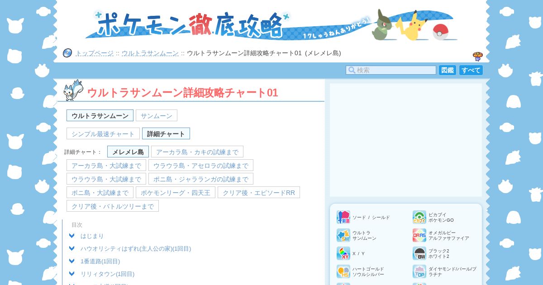This screenshot has height=285, width=543.
Task: Open the DP ダイヤモンド/パール icon
Action: (419, 271)
